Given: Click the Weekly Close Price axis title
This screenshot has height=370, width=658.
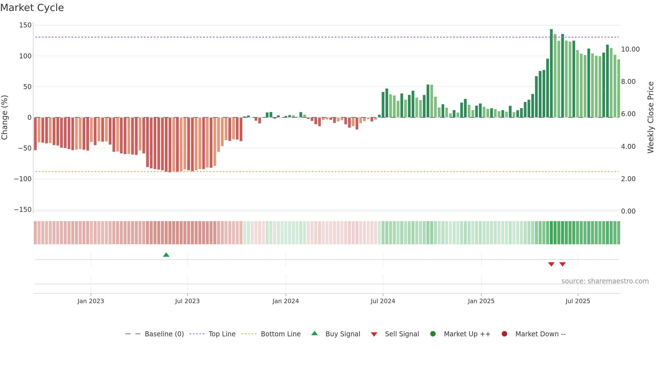Looking at the screenshot, I should [x=651, y=117].
